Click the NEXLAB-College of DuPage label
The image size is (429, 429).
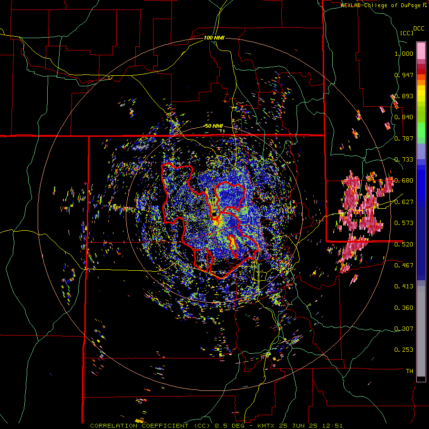tap(383, 5)
